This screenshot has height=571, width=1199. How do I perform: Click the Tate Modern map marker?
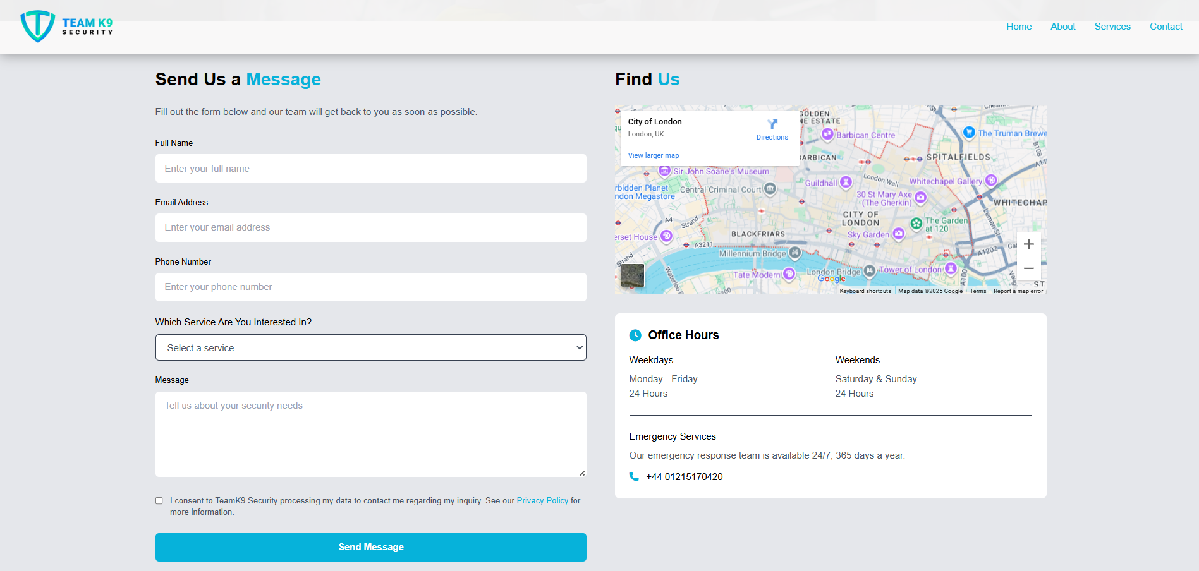click(x=789, y=274)
